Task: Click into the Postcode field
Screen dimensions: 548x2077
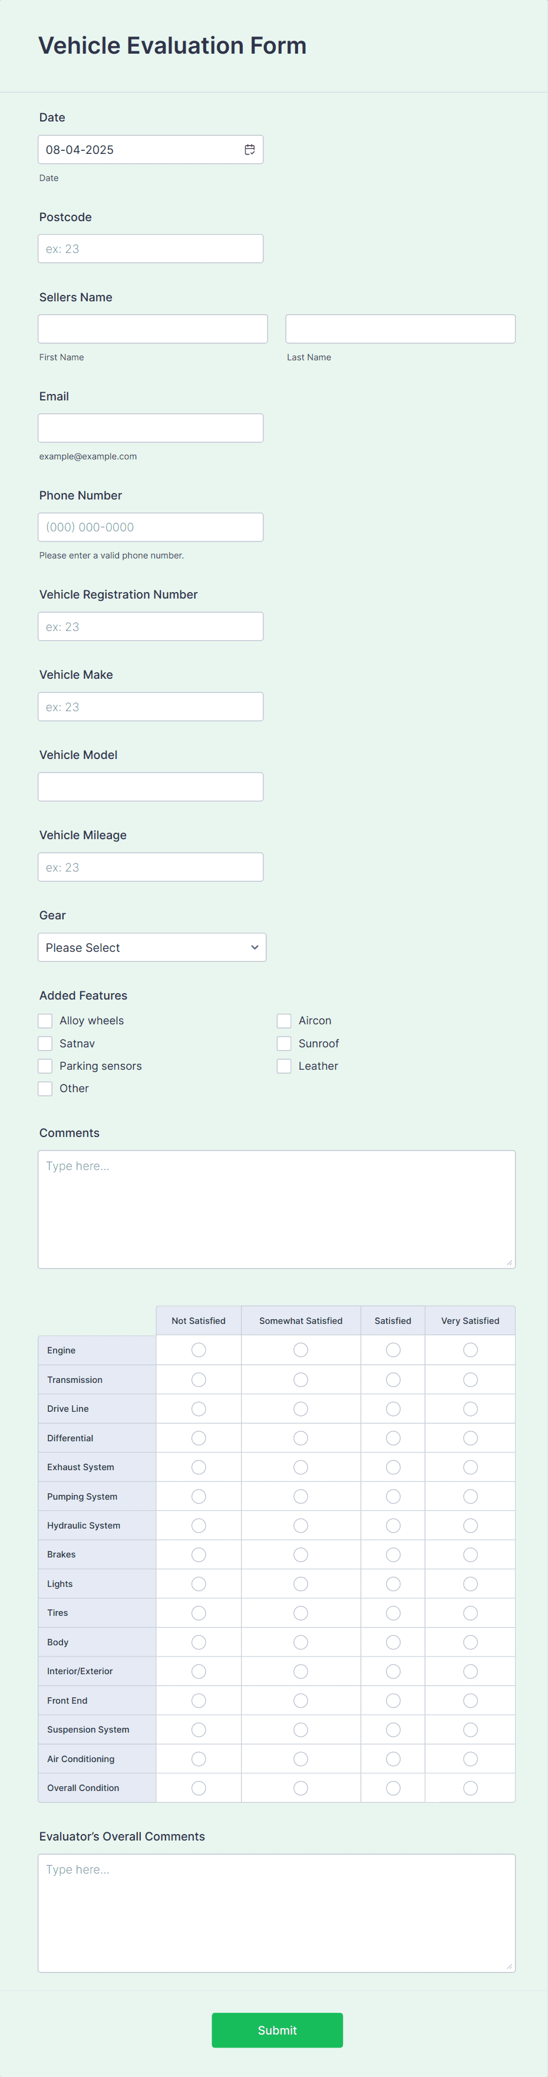Action: pos(150,248)
